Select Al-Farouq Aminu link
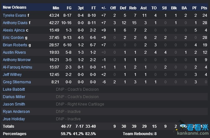210x138 pixels. coord(17,67)
